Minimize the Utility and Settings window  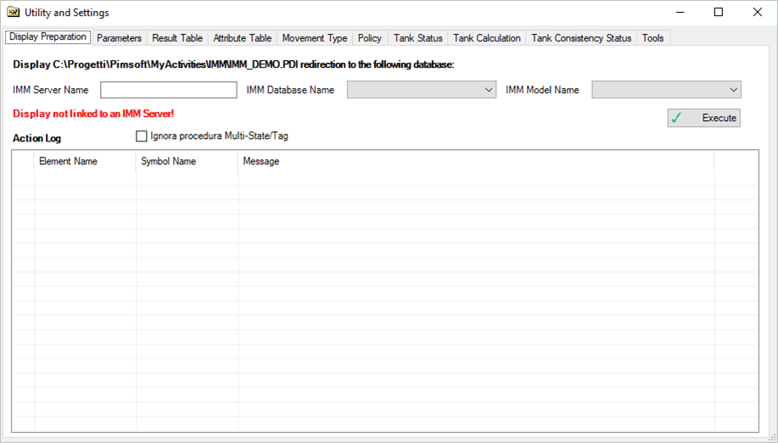(x=680, y=13)
